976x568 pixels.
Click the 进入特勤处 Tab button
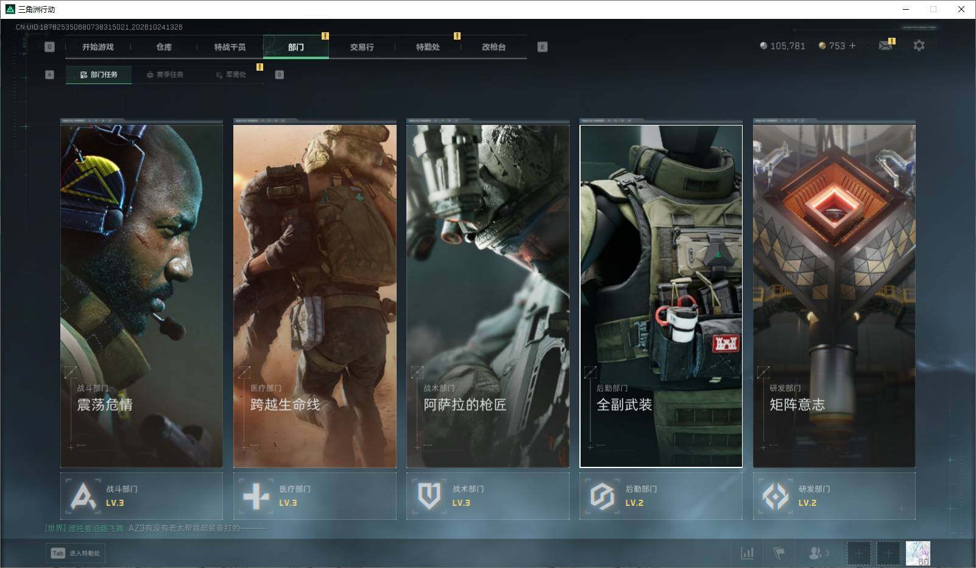76,553
